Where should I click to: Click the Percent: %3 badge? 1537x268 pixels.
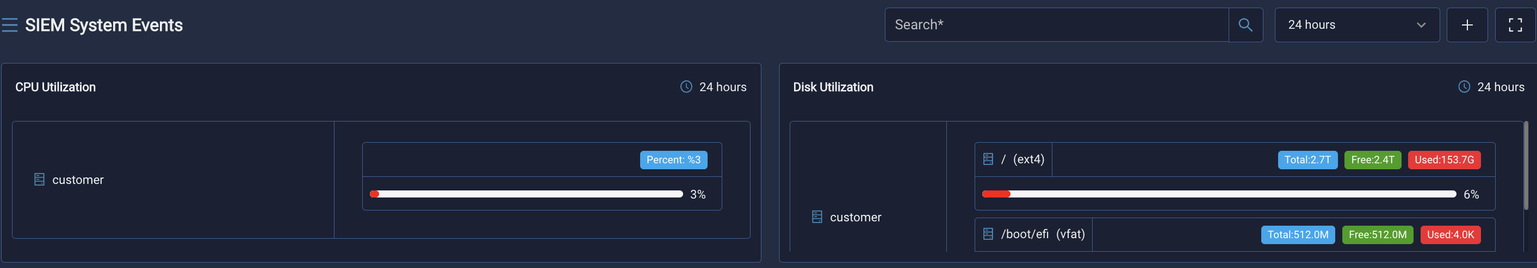674,159
